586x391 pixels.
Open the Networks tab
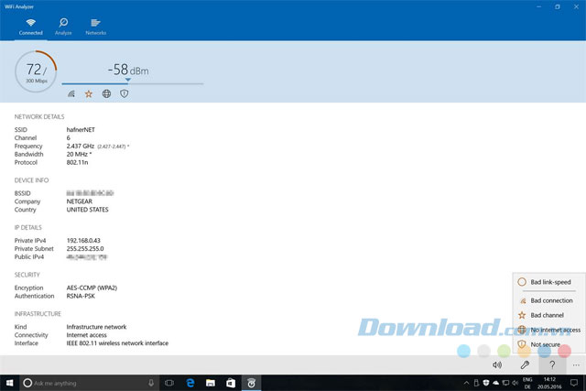pyautogui.click(x=95, y=26)
